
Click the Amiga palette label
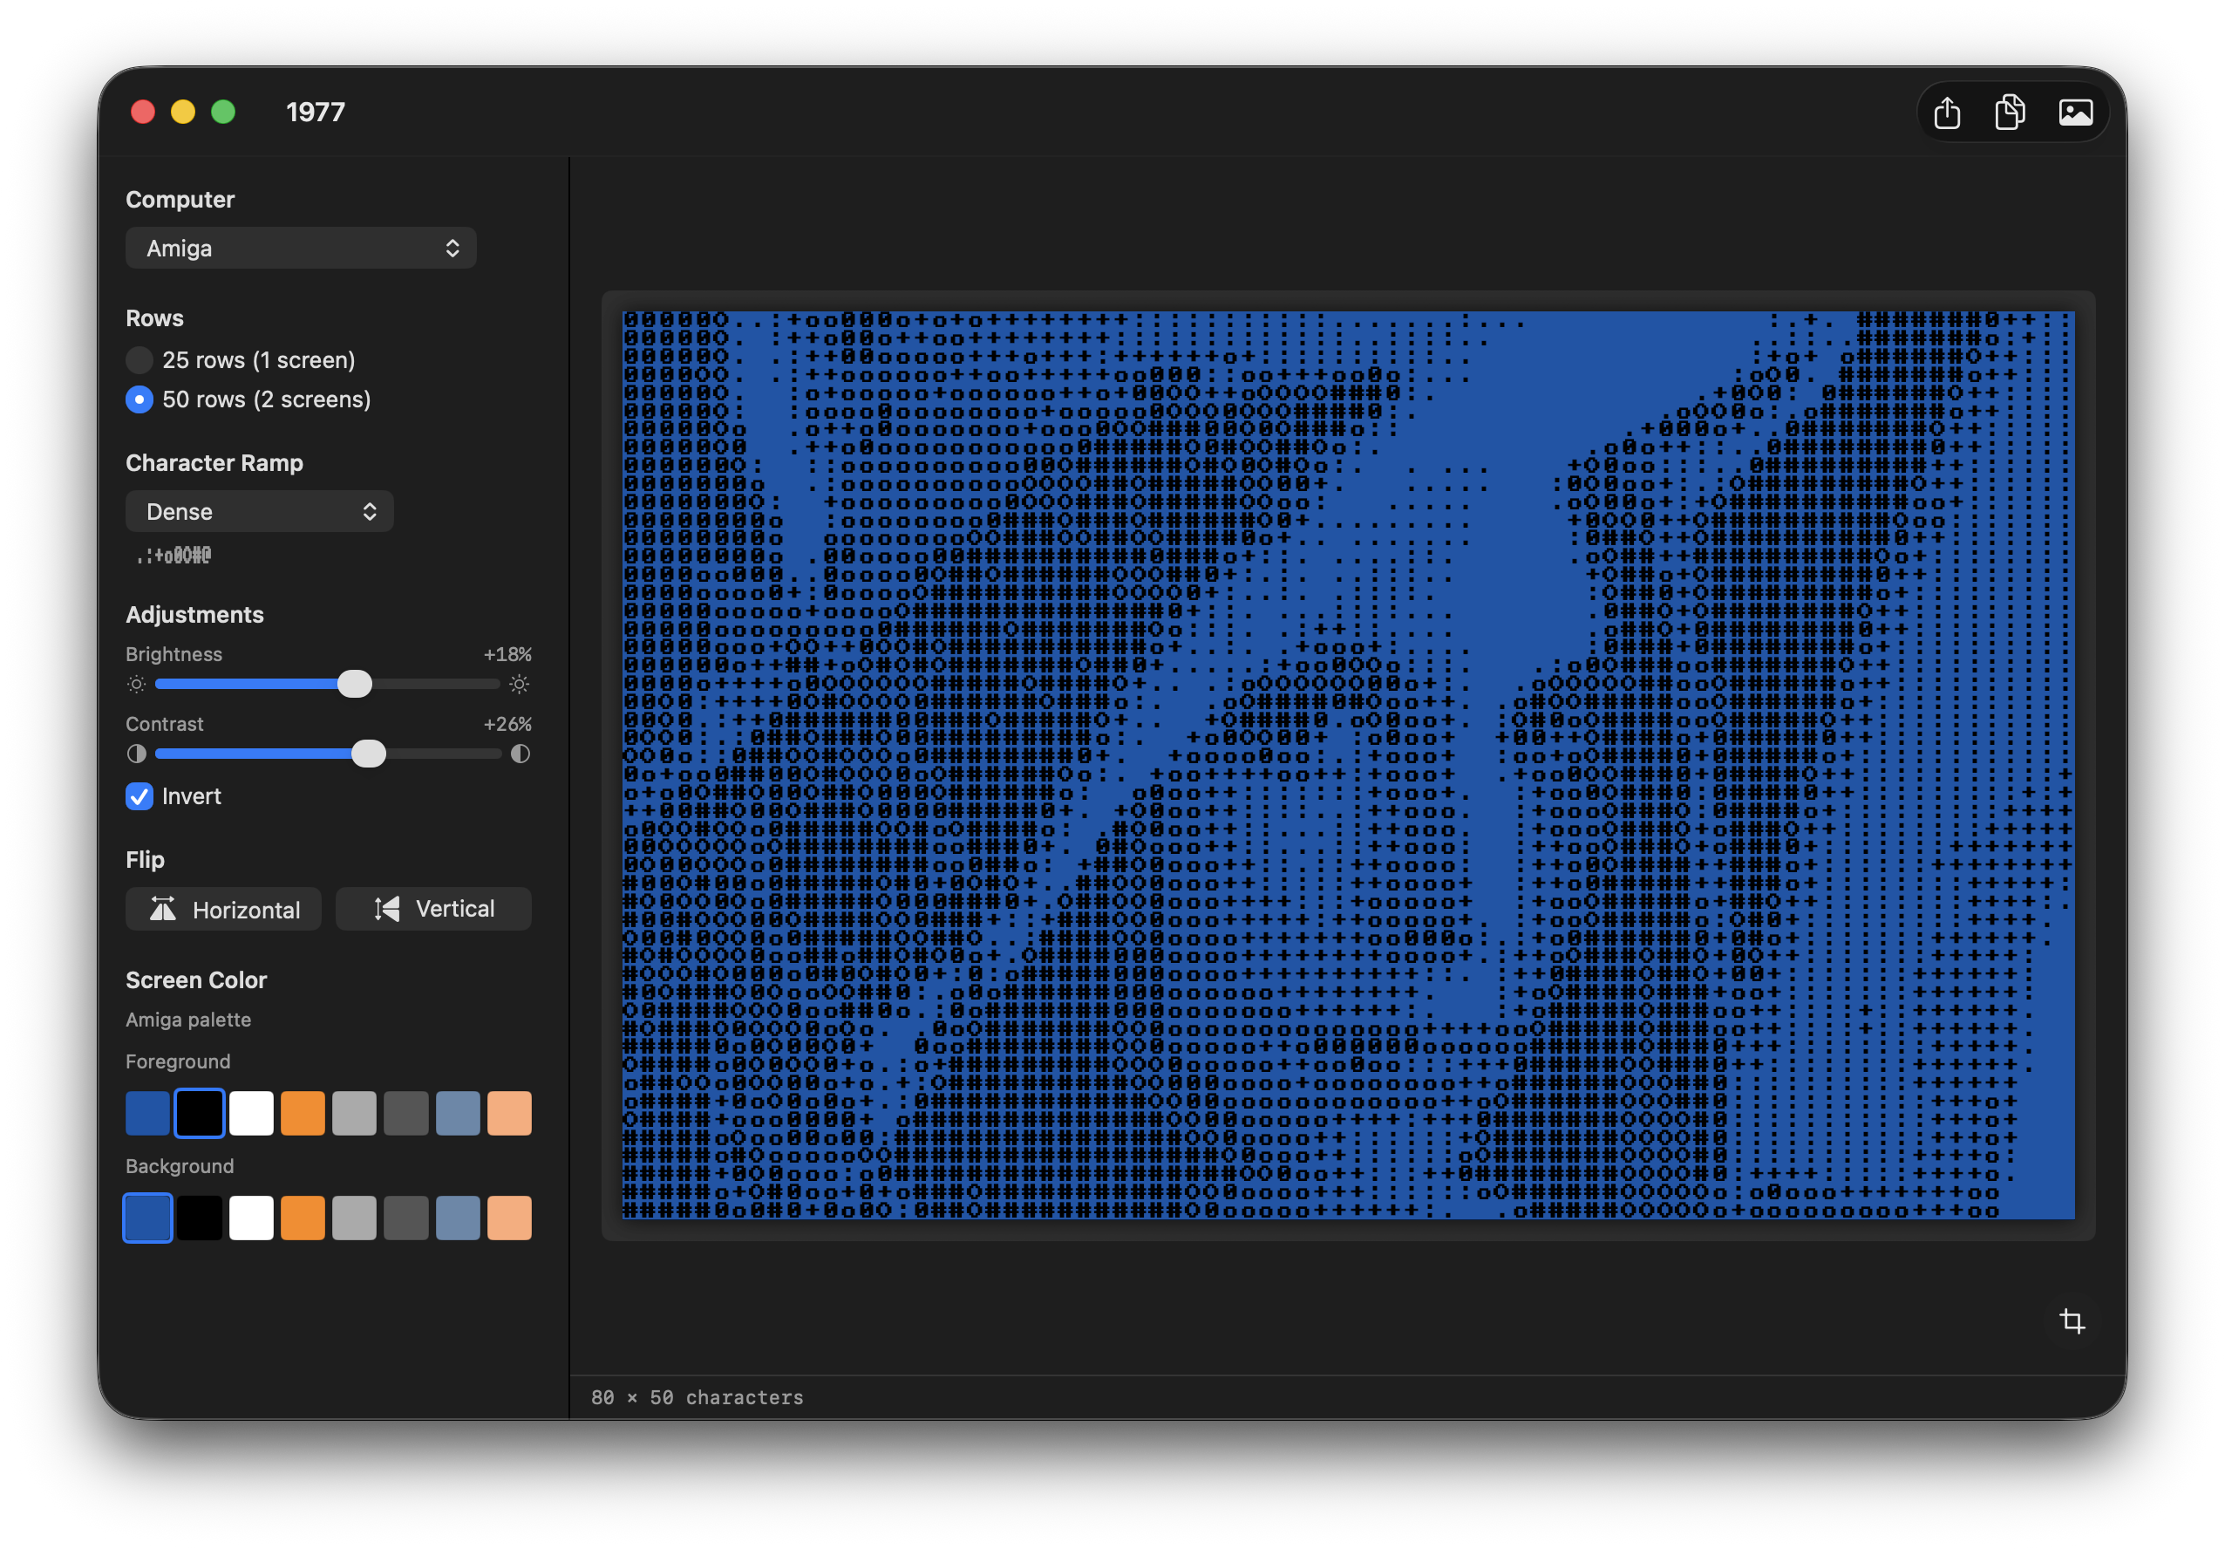tap(188, 1020)
